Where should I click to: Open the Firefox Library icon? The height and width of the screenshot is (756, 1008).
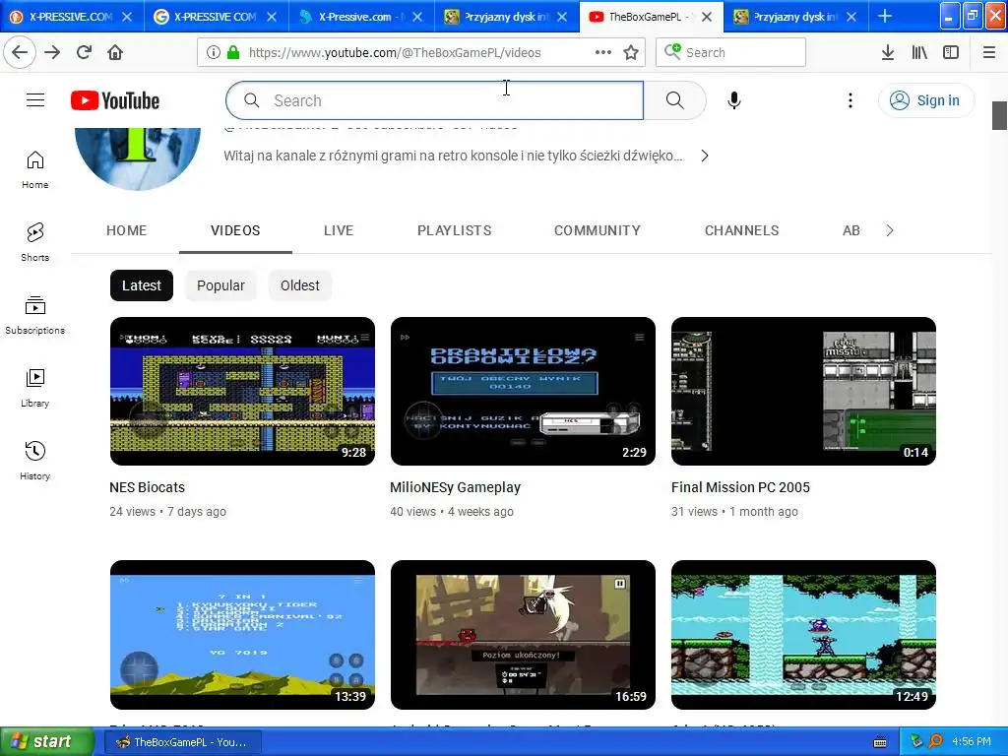(x=919, y=53)
